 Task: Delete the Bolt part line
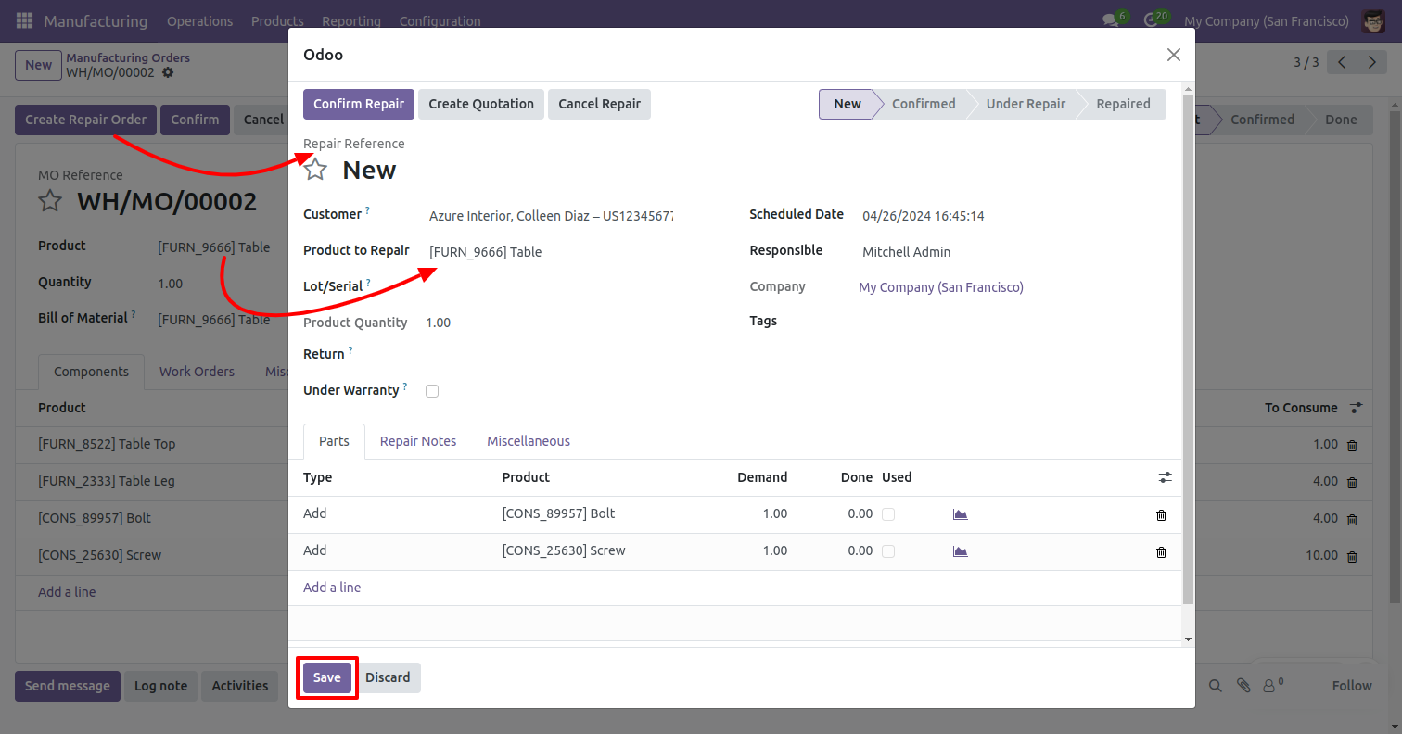coord(1161,515)
